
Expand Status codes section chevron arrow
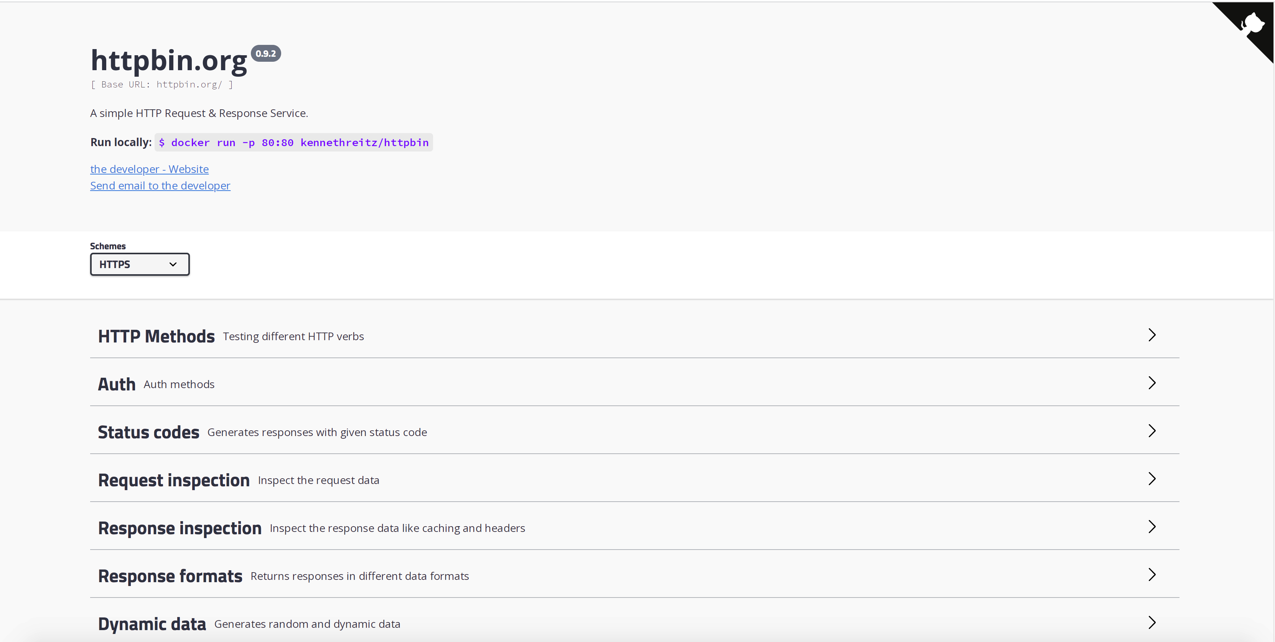point(1152,431)
